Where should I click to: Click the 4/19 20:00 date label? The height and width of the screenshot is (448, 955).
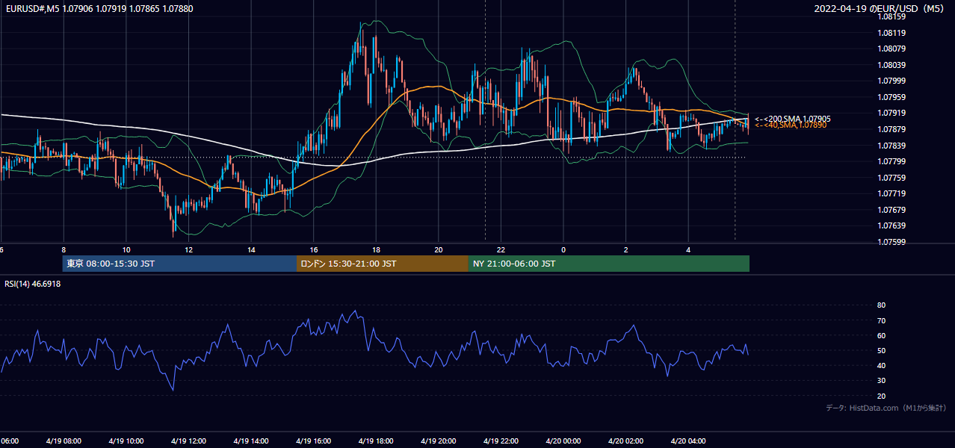pyautogui.click(x=438, y=441)
